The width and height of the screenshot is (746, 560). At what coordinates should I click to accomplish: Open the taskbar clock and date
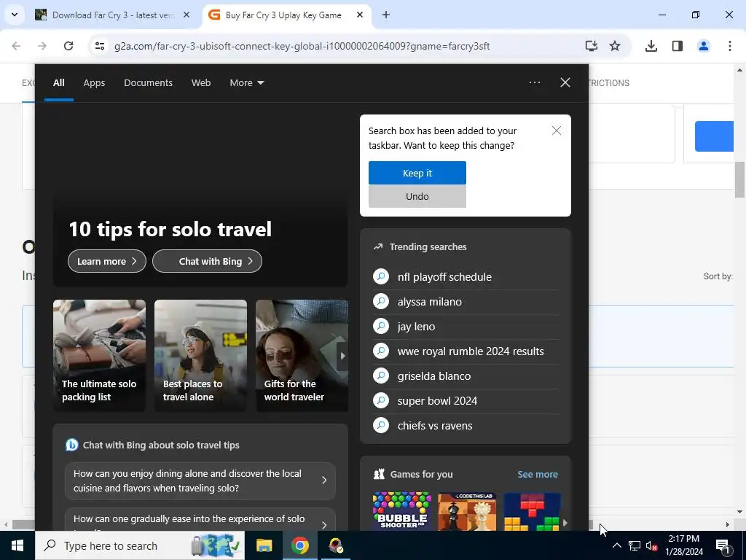pyautogui.click(x=683, y=545)
